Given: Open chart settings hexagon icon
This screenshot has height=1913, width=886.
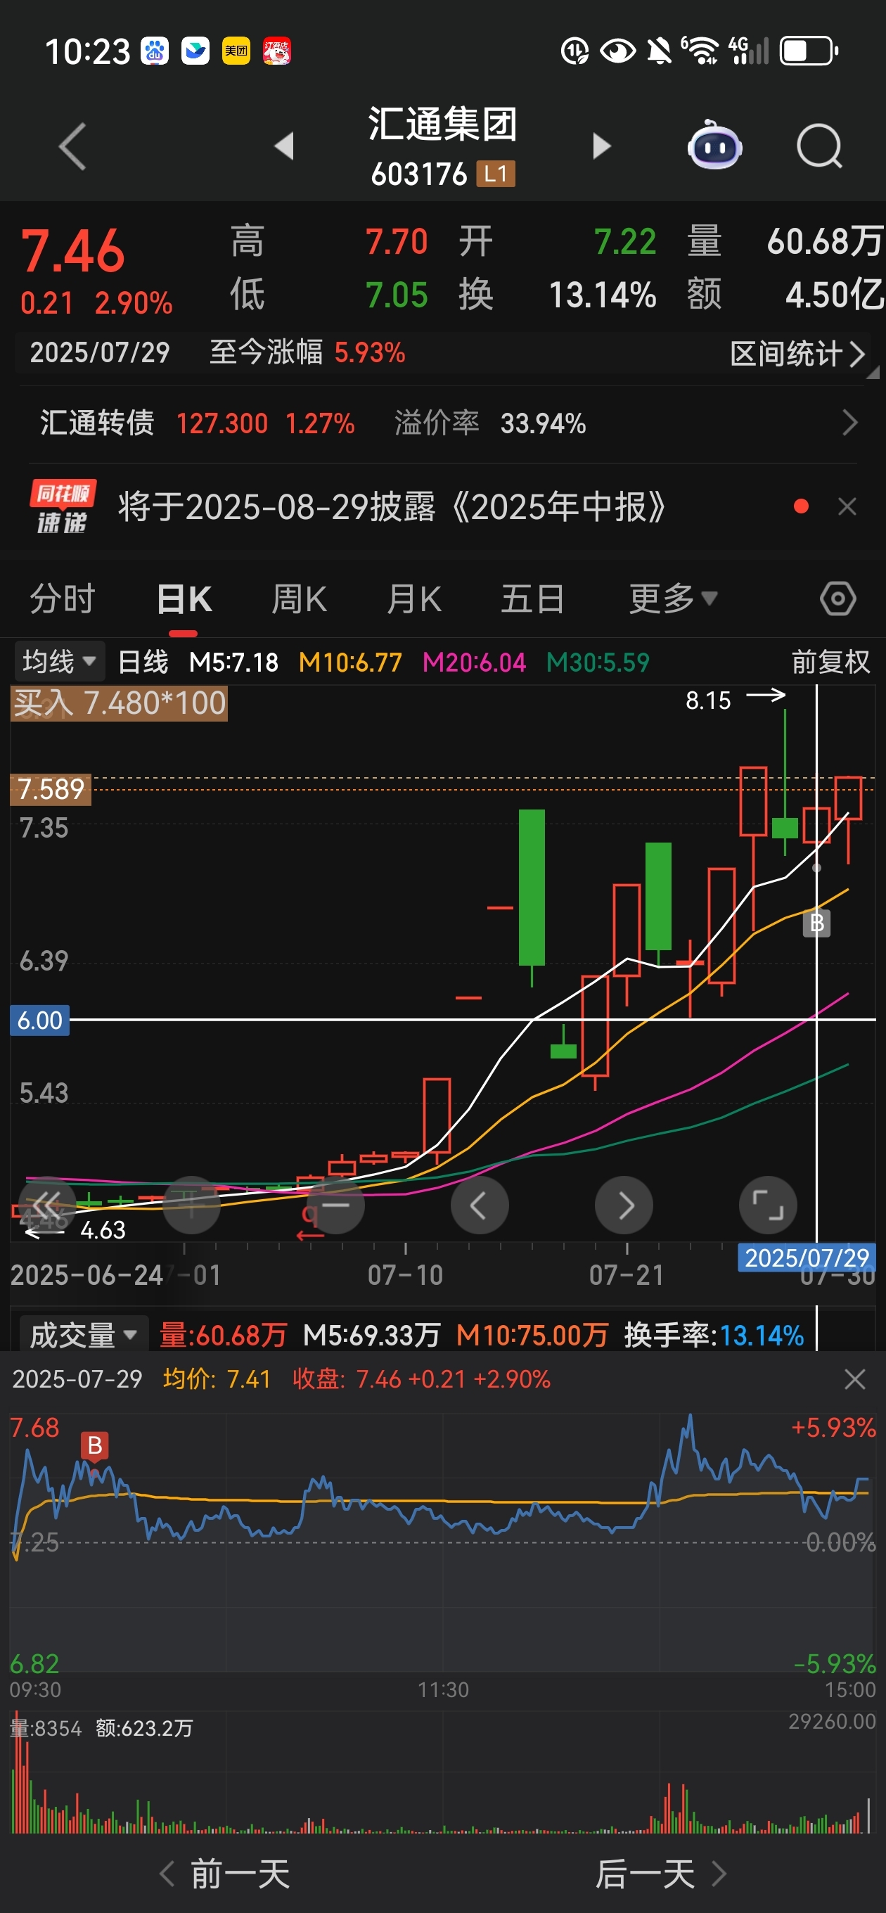Looking at the screenshot, I should pyautogui.click(x=837, y=599).
